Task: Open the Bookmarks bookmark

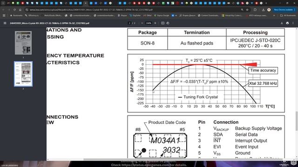Action: (x=16, y=15)
